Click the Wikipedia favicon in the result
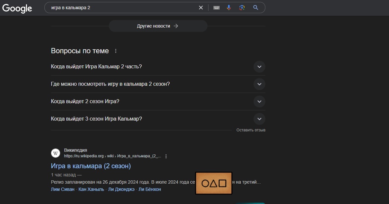The image size is (389, 204). pos(56,153)
